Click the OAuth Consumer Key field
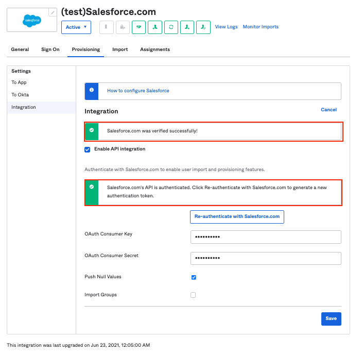363x354 pixels. tap(266, 237)
